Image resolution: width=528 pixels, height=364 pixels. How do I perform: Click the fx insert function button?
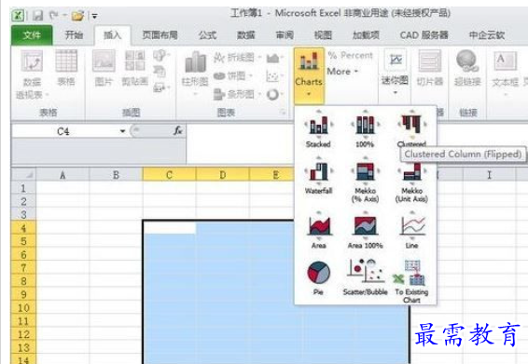point(178,130)
